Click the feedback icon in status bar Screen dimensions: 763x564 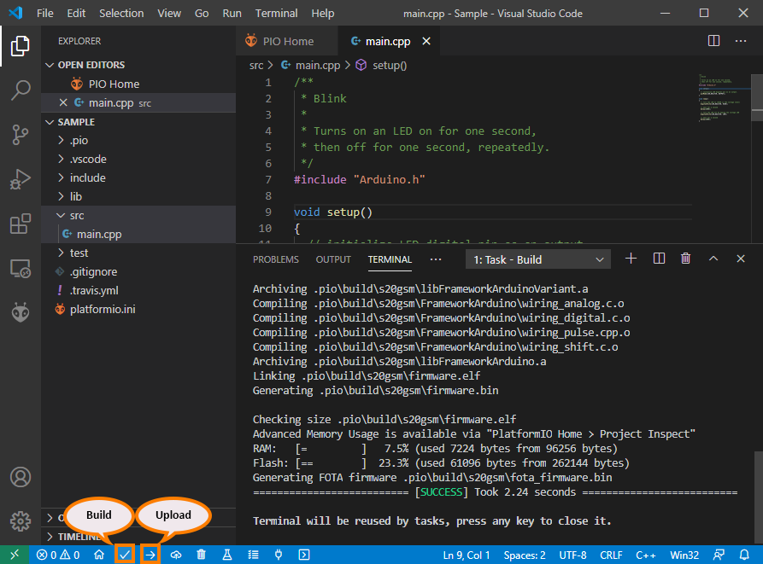coord(719,555)
